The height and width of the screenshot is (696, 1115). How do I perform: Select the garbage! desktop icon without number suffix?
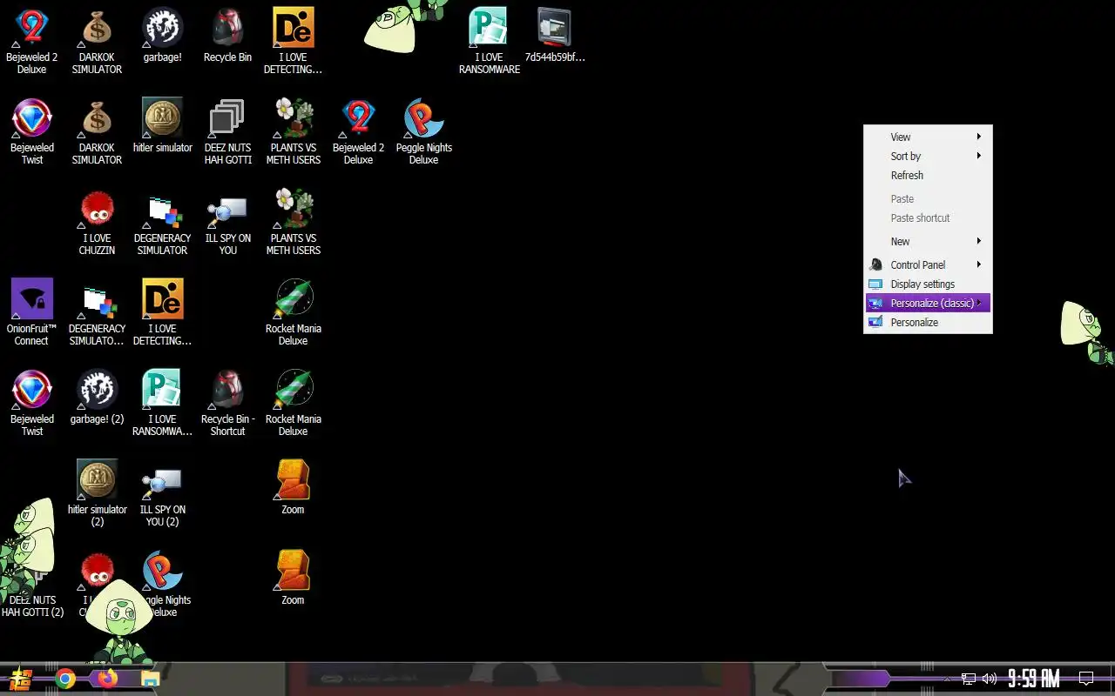click(162, 35)
